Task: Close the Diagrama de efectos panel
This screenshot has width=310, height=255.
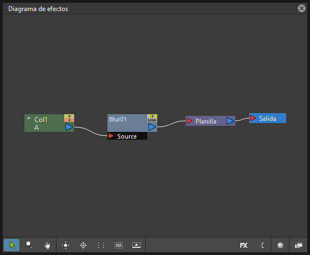Action: coord(302,8)
